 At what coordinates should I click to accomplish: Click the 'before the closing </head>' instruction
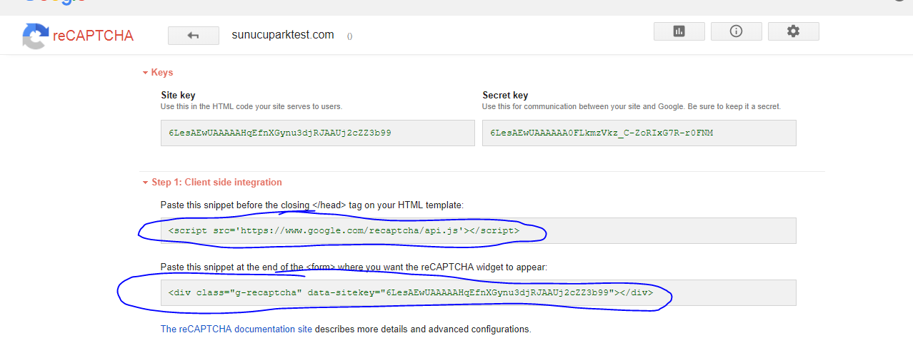click(312, 205)
